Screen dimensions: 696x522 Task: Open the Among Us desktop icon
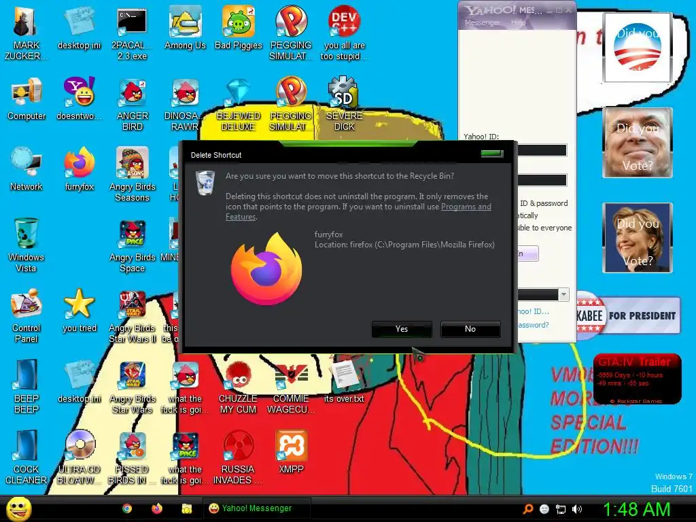tap(185, 27)
